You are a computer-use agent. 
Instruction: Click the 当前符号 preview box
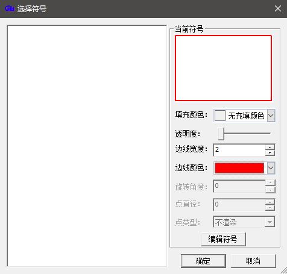pyautogui.click(x=223, y=68)
